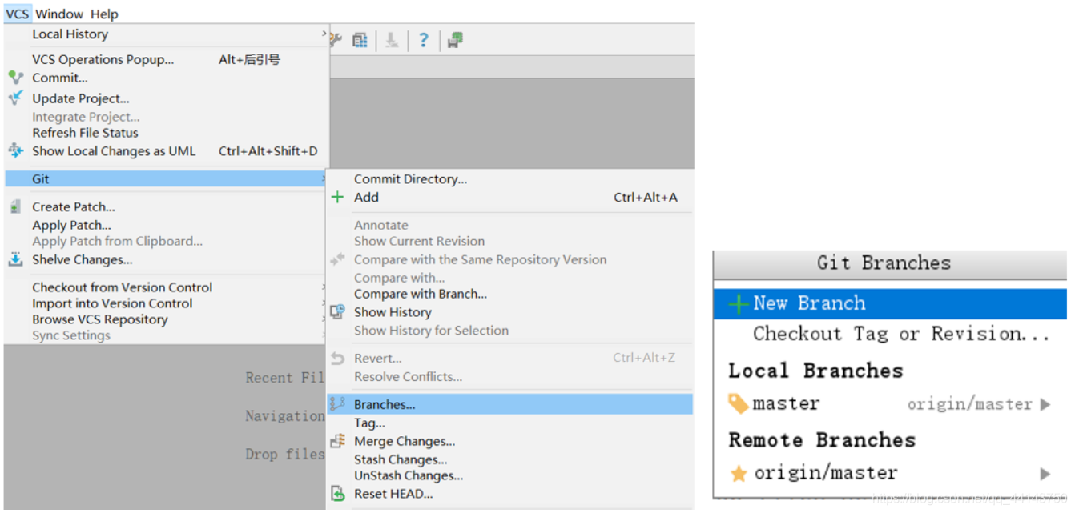The image size is (1075, 513).
Task: Open the VCS menu
Action: 17,14
